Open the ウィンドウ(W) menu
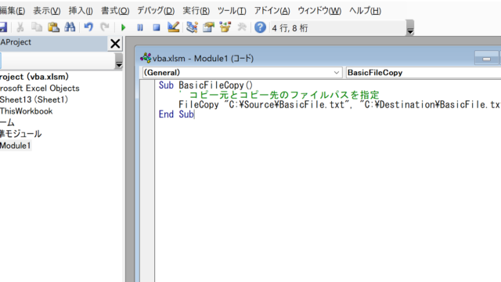This screenshot has width=501, height=282. click(319, 10)
